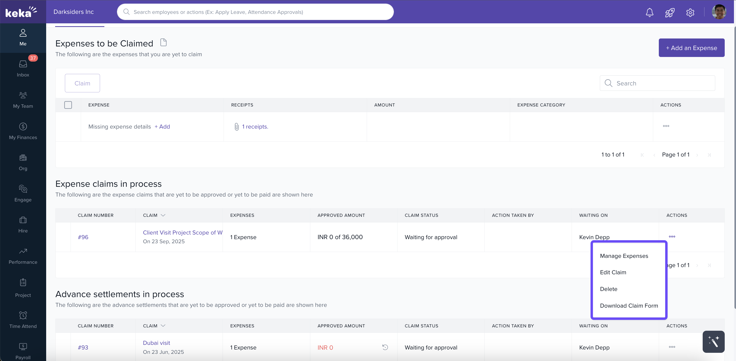This screenshot has height=361, width=736.
Task: Click the rocket icon in header
Action: (x=670, y=12)
